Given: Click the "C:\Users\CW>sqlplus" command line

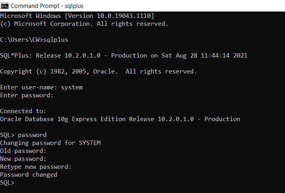Looking at the screenshot, I should [34, 40].
